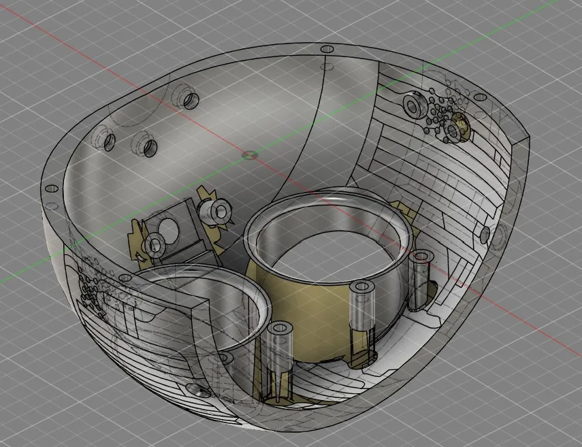Select the rim screw hole at shell top
582x447 pixels.
click(x=327, y=49)
